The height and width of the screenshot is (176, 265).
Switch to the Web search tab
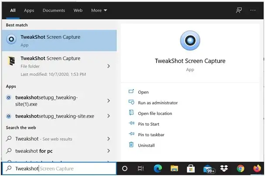tap(78, 10)
